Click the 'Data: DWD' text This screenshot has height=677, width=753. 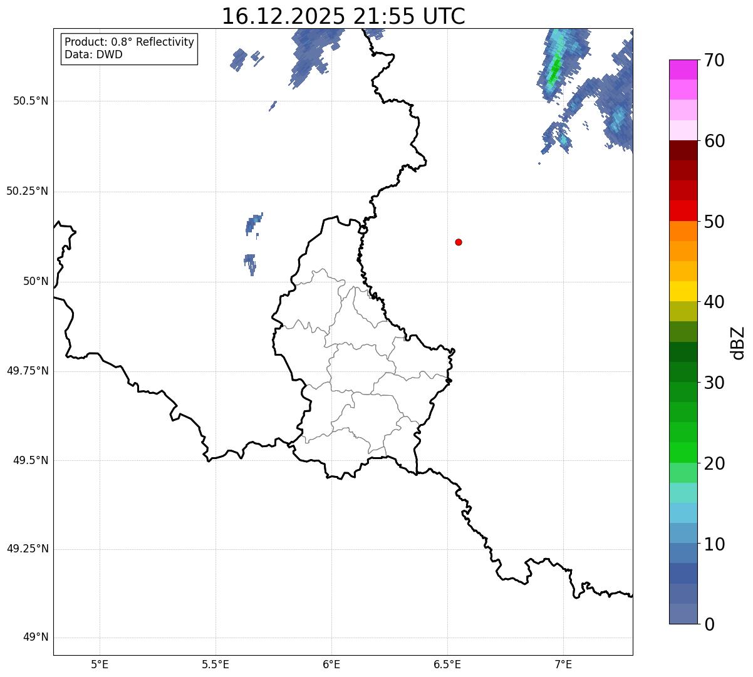[93, 54]
